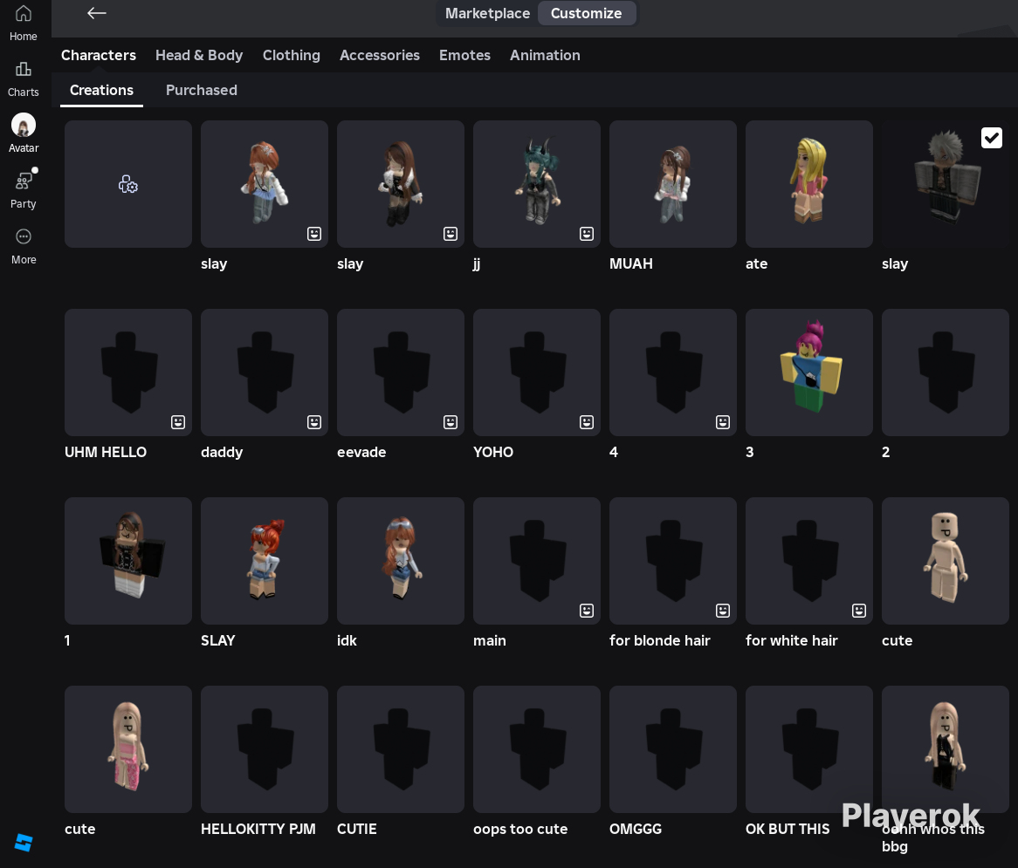Click the for blonde hair label

coord(660,640)
